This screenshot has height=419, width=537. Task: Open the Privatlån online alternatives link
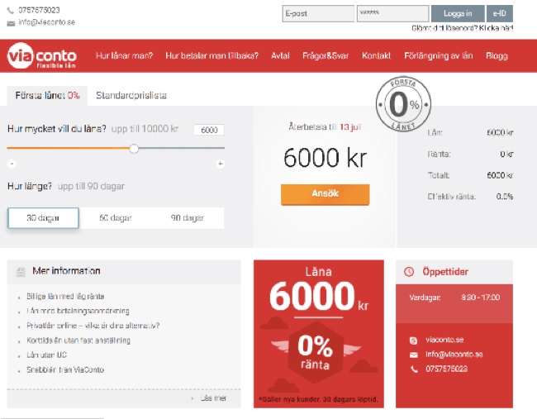(x=93, y=326)
